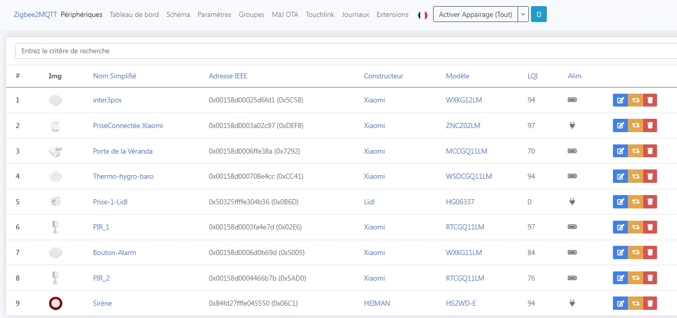Click the trash icon for PriseConnectée Xiaomi
677x318 pixels.
(650, 125)
